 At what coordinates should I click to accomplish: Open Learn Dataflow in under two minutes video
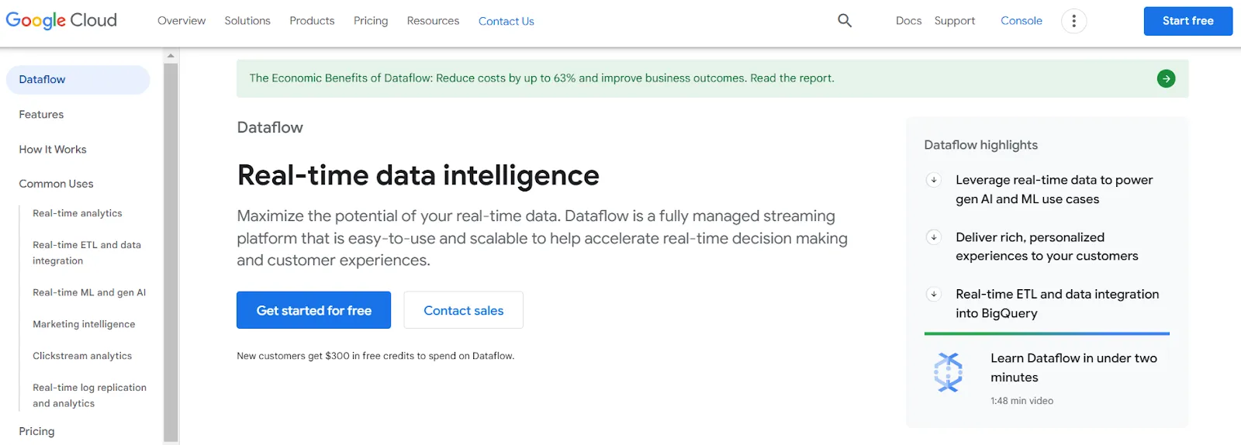[1073, 367]
